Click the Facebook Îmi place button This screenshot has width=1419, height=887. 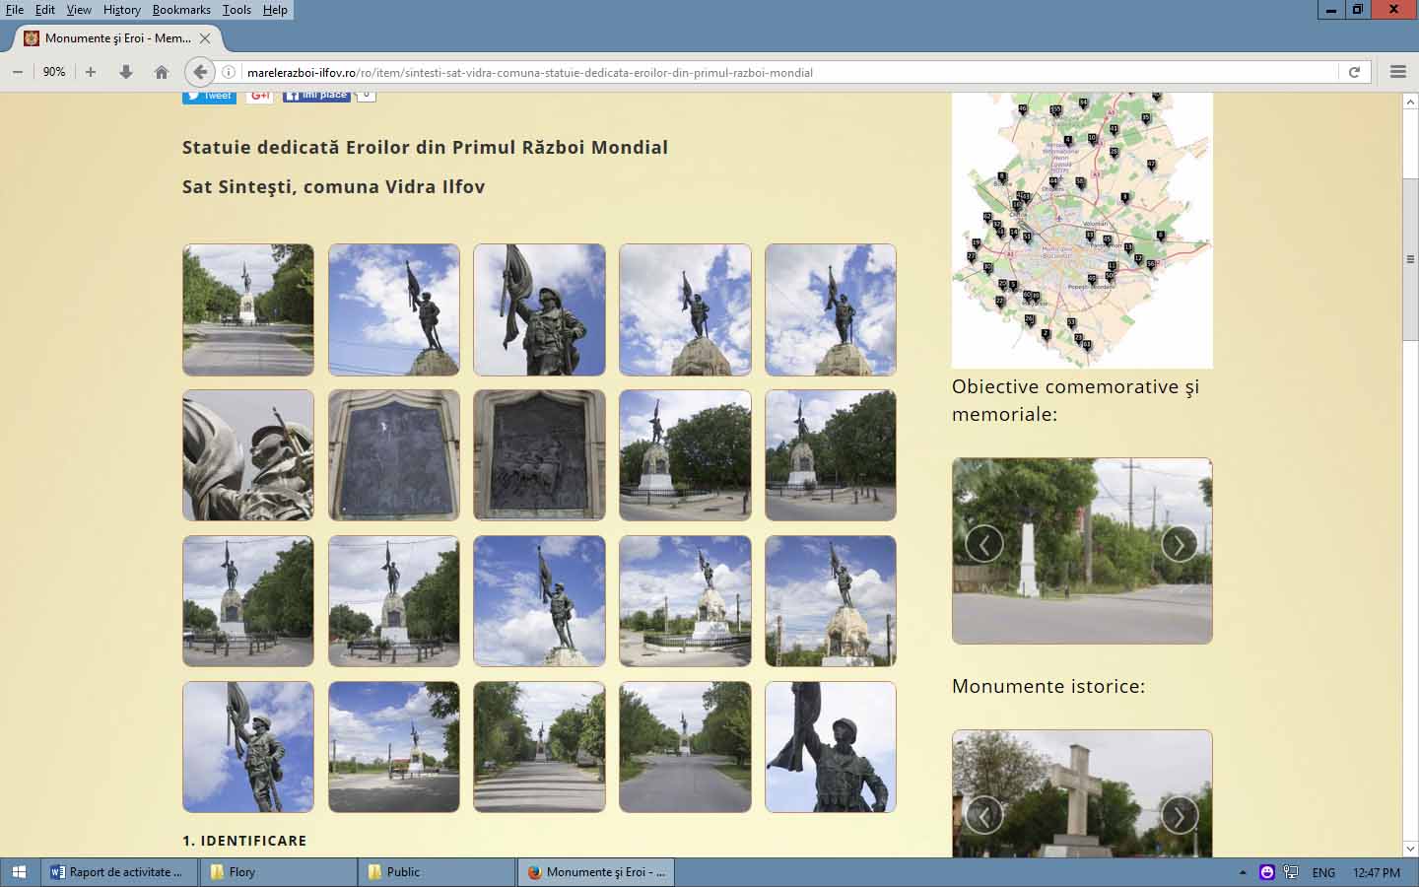click(x=316, y=96)
